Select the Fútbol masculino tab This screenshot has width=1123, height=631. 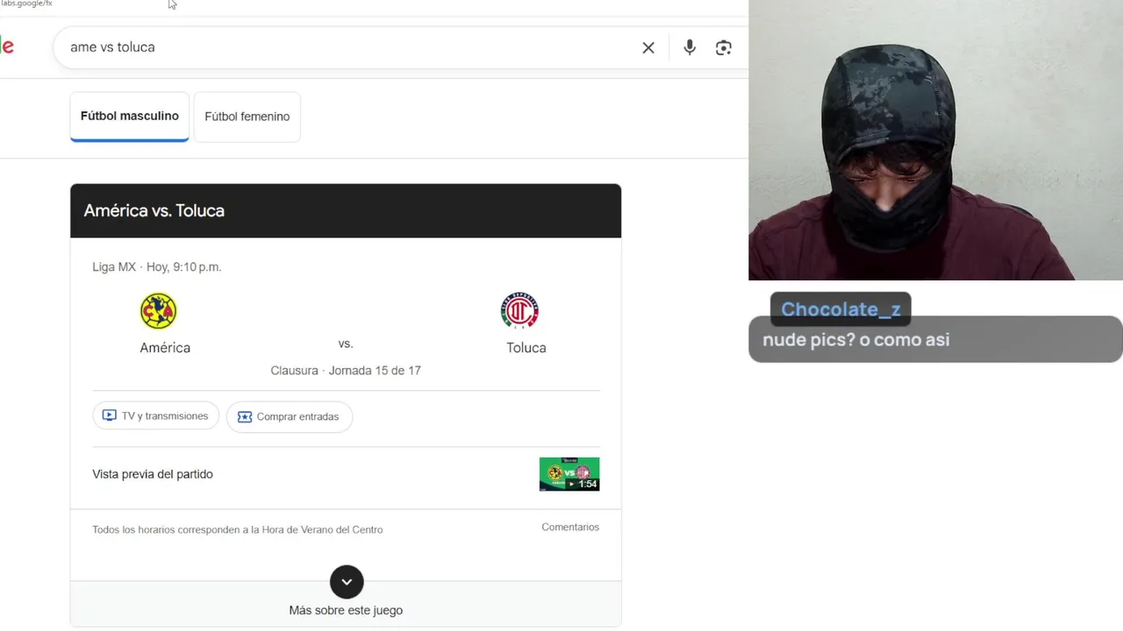[x=130, y=117]
